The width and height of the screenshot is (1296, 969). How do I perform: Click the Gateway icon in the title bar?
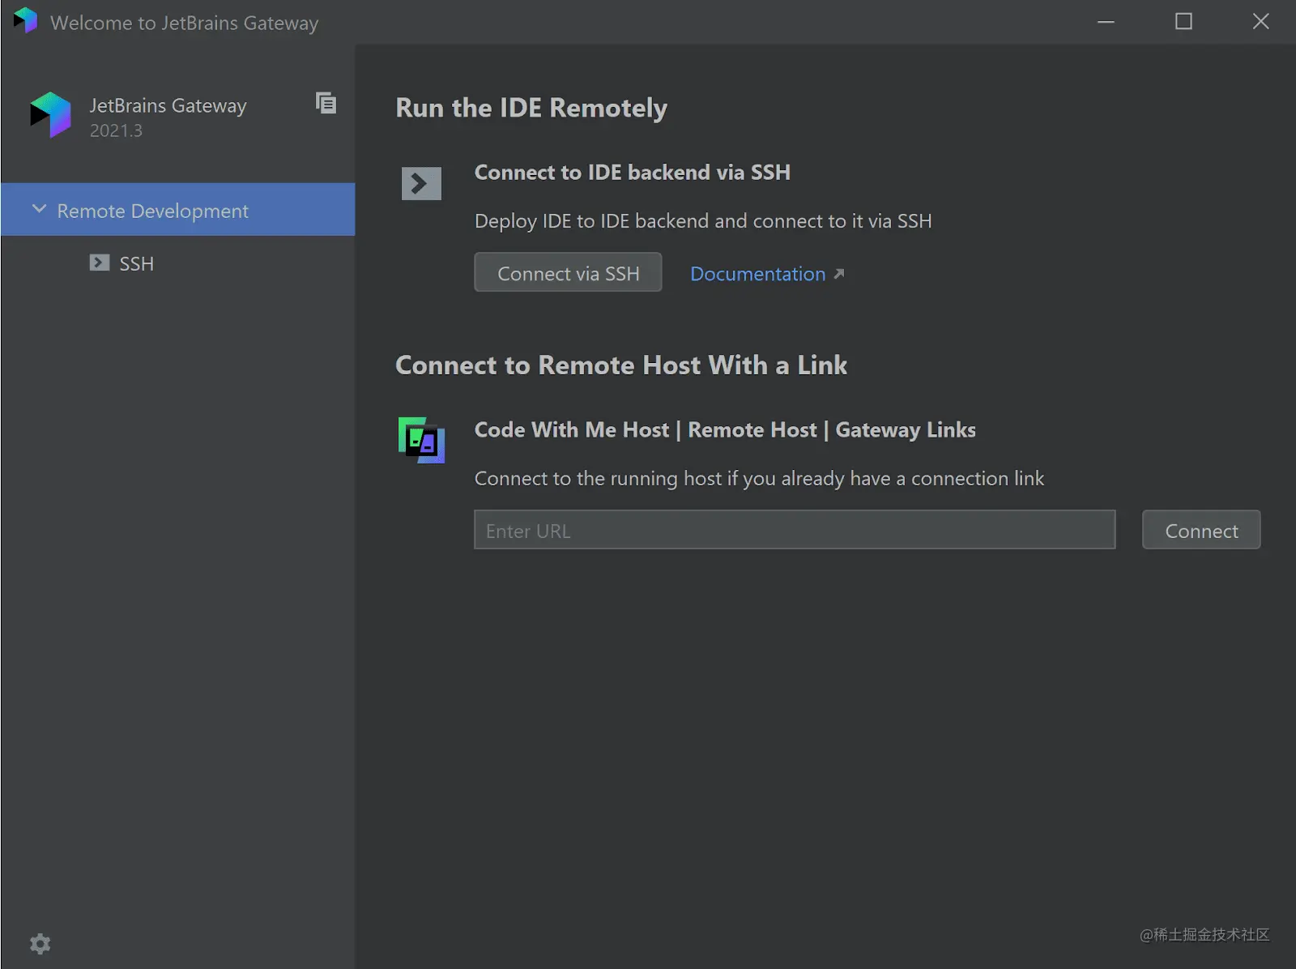[x=25, y=20]
